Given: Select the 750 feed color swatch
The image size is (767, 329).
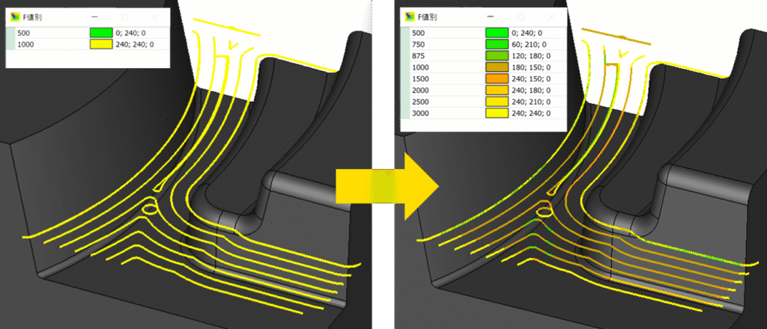Looking at the screenshot, I should tap(496, 46).
